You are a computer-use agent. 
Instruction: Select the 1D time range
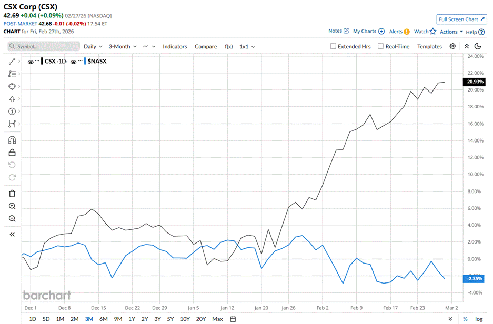[x=33, y=319]
